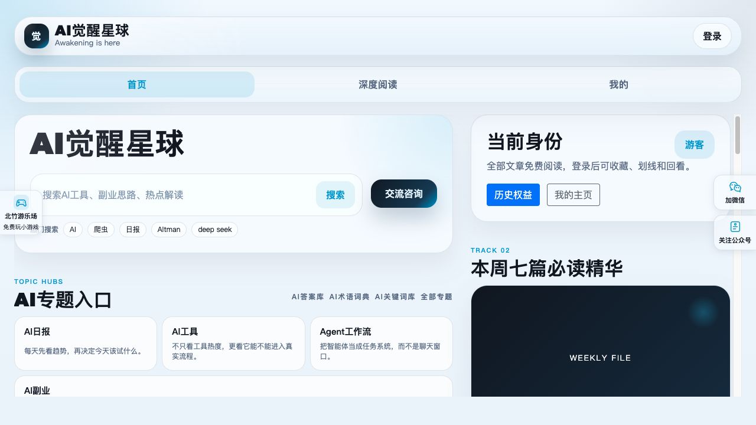This screenshot has height=425, width=756.
Task: Visit 我的主页 button
Action: pyautogui.click(x=573, y=195)
